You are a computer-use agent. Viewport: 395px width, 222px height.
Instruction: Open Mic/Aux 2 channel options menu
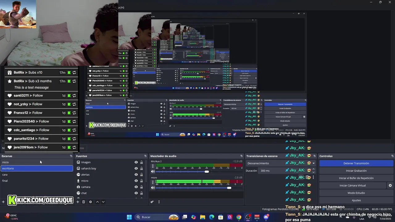point(153,166)
